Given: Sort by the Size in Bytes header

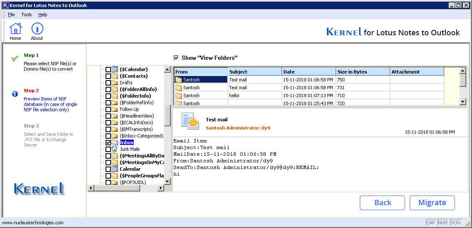Looking at the screenshot, I should [363, 71].
